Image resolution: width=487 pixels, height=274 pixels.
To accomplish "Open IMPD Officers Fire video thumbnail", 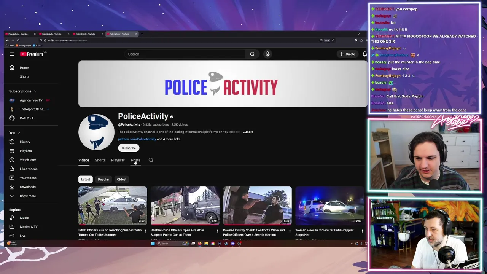I will click(113, 205).
